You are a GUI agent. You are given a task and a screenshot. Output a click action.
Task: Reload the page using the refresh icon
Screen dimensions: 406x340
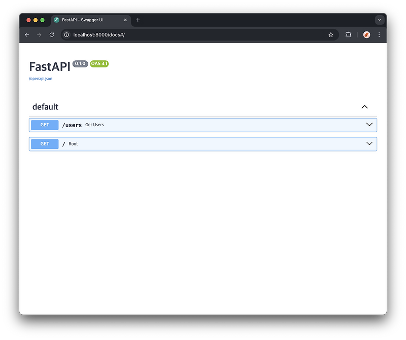[52, 35]
